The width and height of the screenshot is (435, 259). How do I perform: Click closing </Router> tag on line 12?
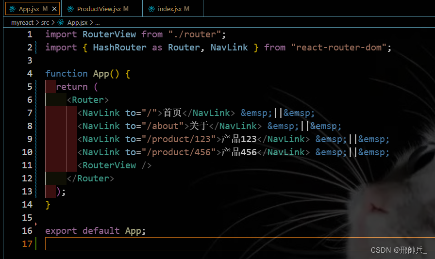point(90,178)
